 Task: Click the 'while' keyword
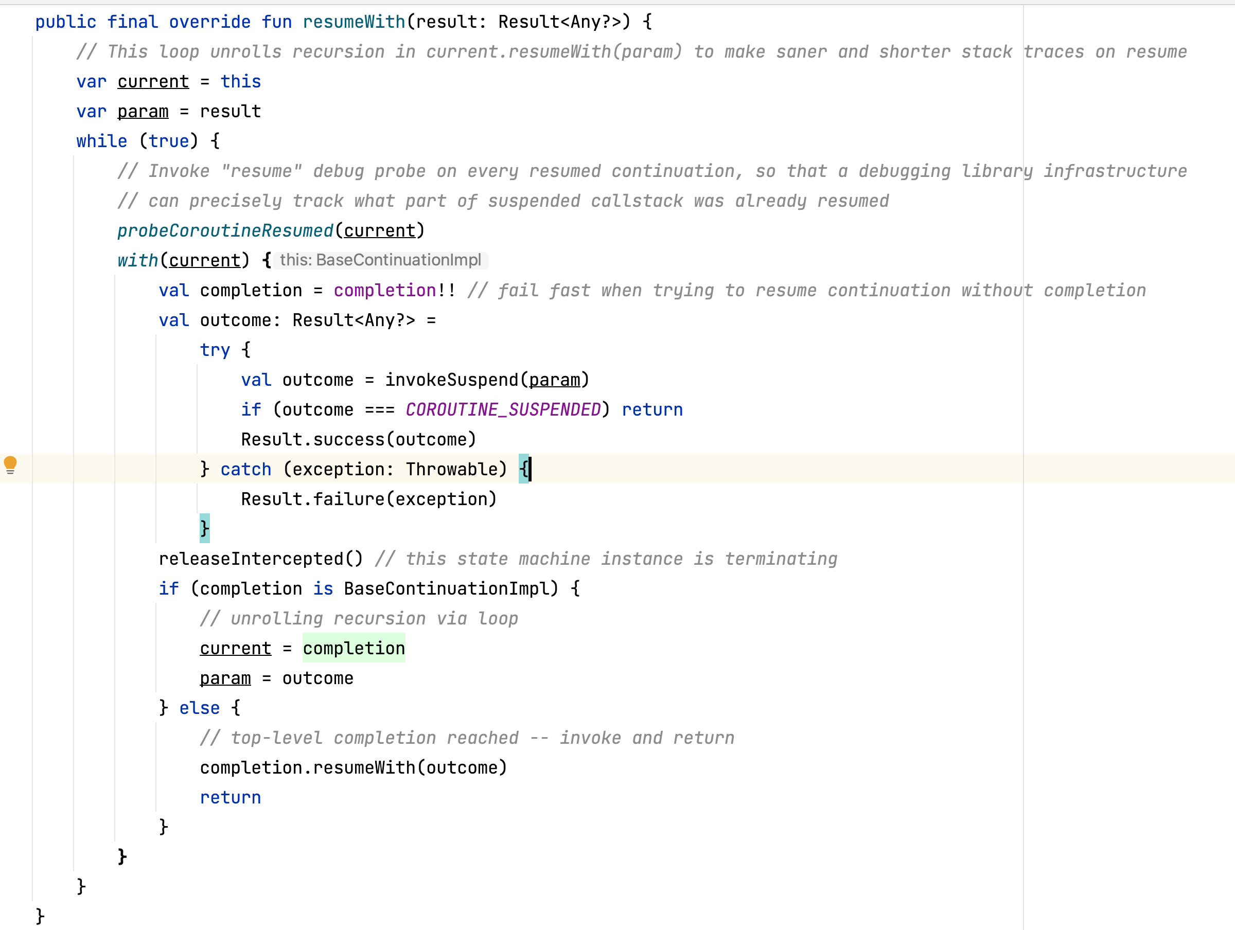(x=101, y=141)
